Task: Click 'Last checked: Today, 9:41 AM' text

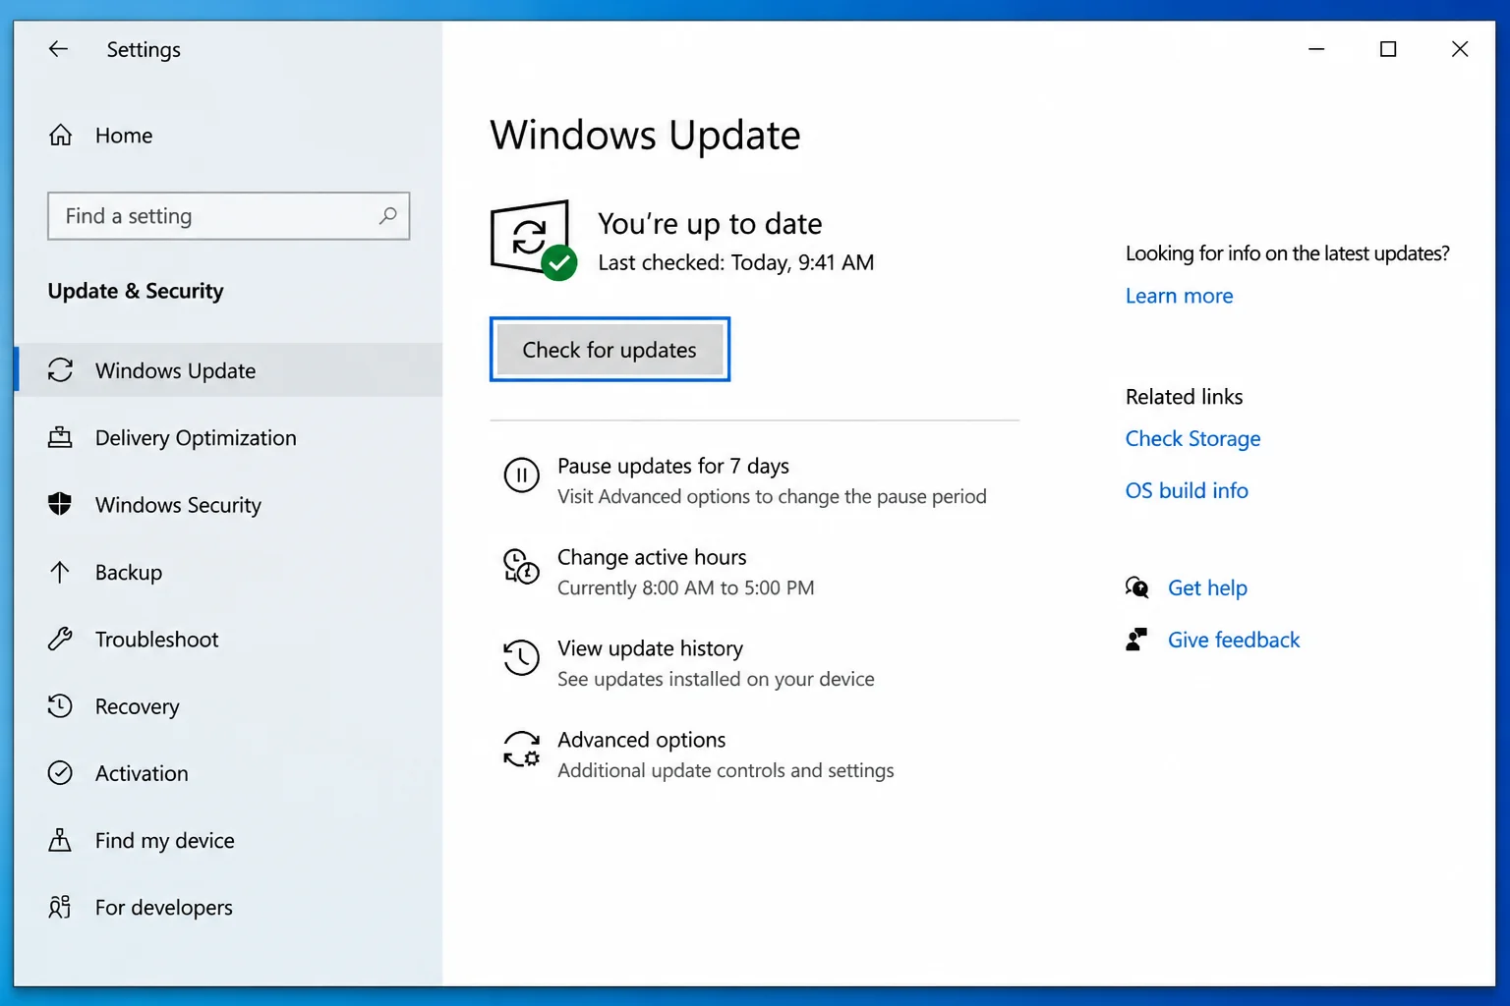Action: point(735,262)
